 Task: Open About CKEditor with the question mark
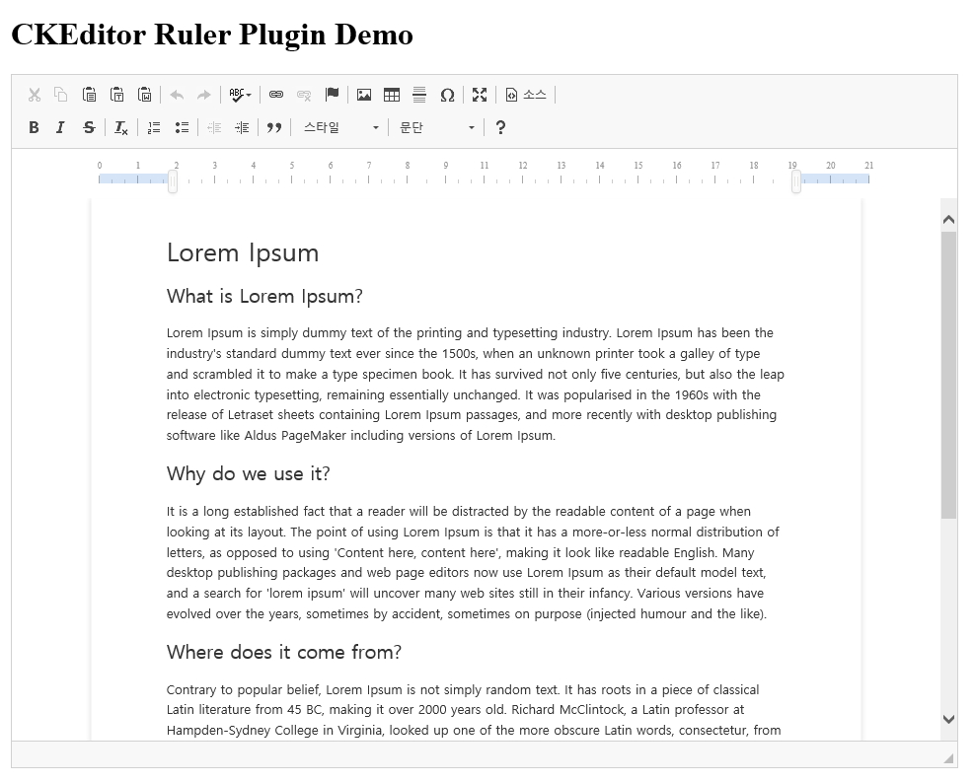coord(500,128)
